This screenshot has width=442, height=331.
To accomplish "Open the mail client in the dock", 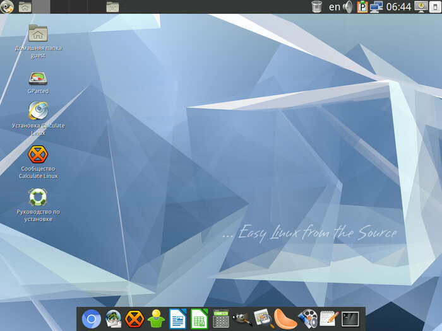I will [x=113, y=319].
